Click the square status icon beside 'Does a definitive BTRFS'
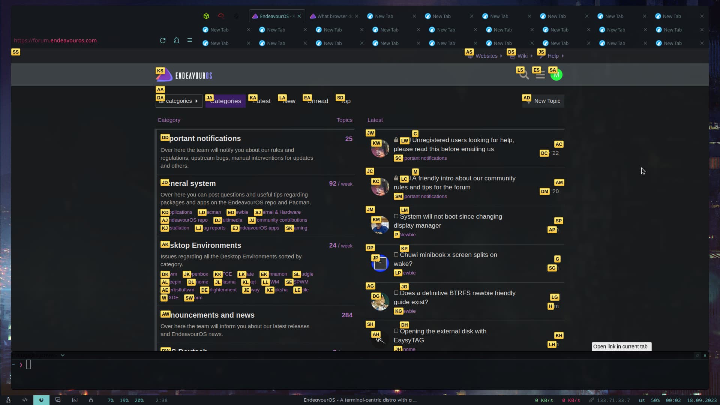 (x=396, y=293)
